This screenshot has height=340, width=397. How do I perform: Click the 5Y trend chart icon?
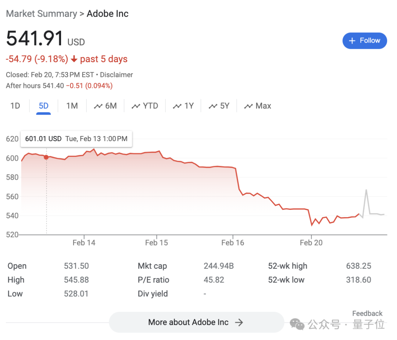pyautogui.click(x=213, y=106)
